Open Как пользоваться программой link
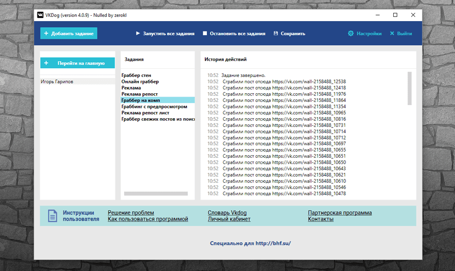The width and height of the screenshot is (455, 271). pyautogui.click(x=148, y=219)
